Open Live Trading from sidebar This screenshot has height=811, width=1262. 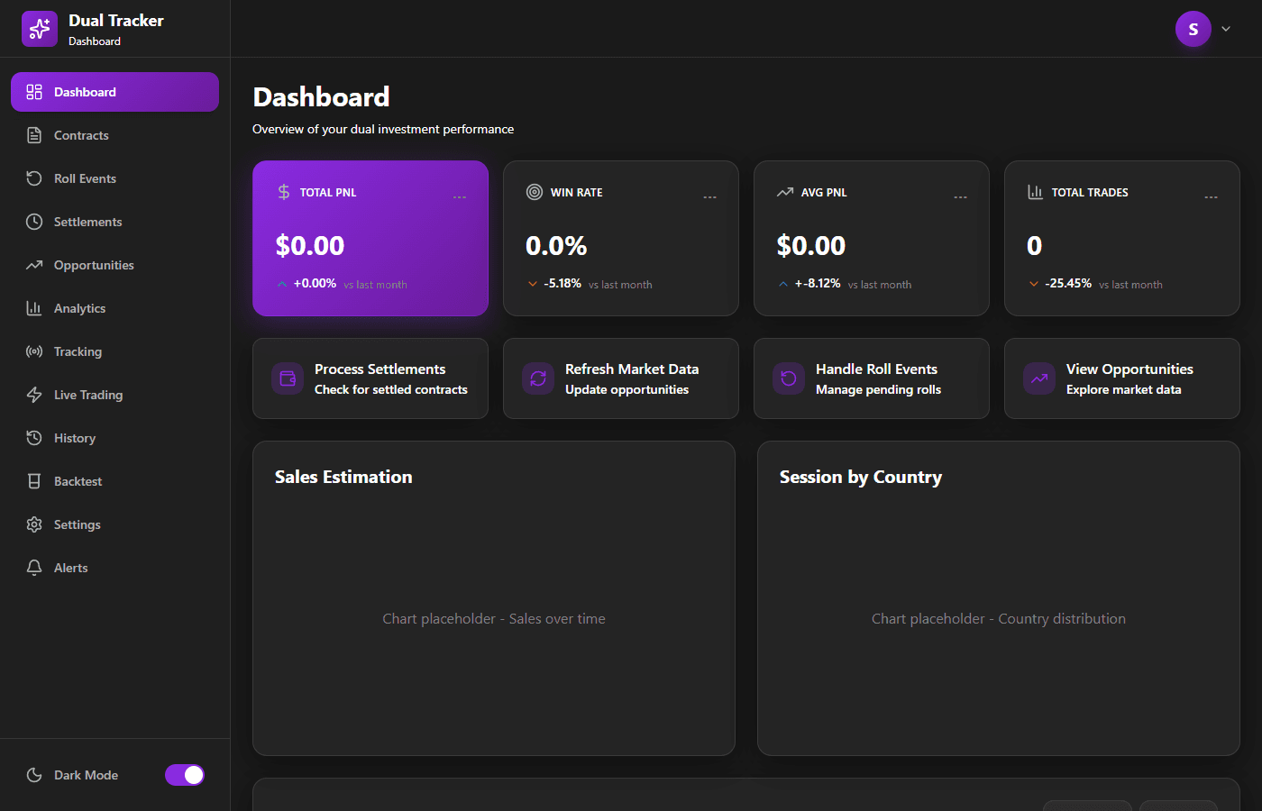(x=114, y=395)
